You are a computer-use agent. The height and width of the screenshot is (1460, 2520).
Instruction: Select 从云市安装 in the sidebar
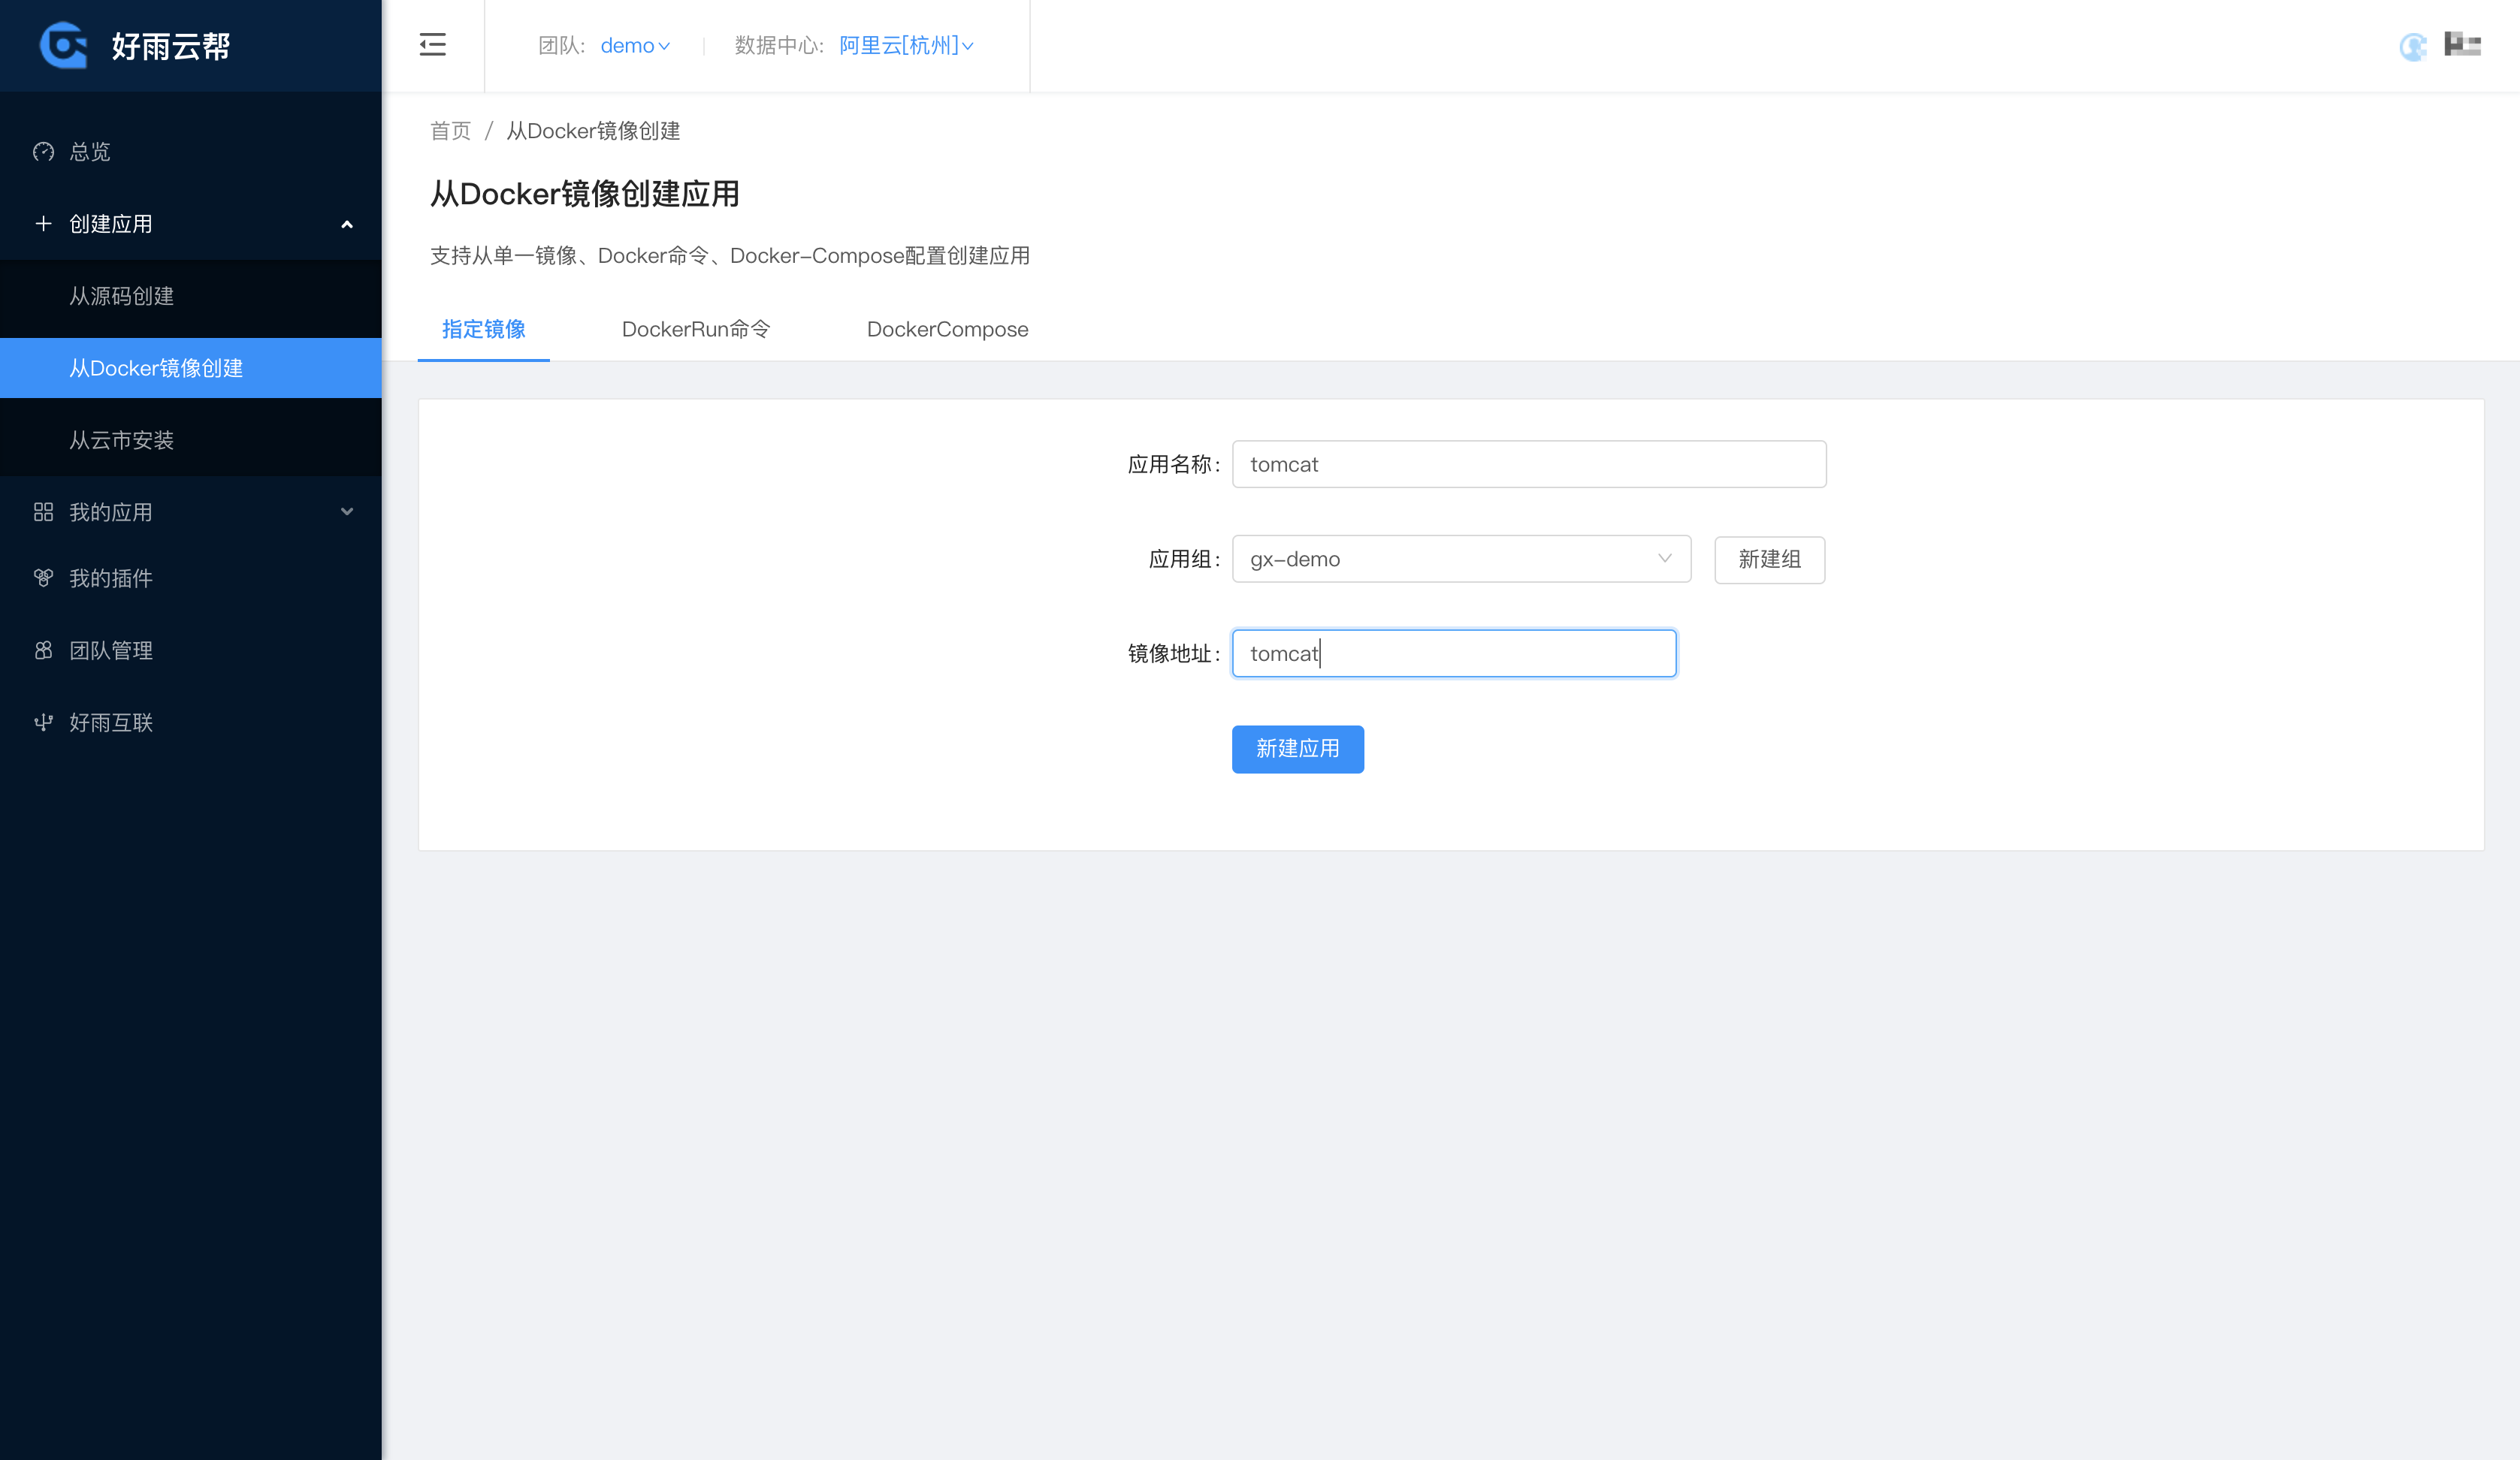pyautogui.click(x=191, y=439)
